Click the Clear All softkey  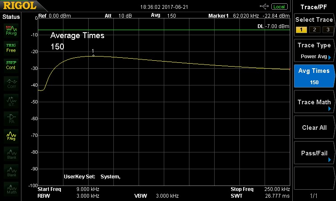(x=314, y=128)
